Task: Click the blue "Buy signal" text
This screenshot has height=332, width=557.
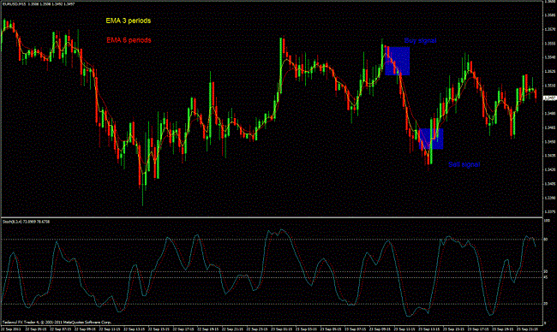Action: click(420, 41)
